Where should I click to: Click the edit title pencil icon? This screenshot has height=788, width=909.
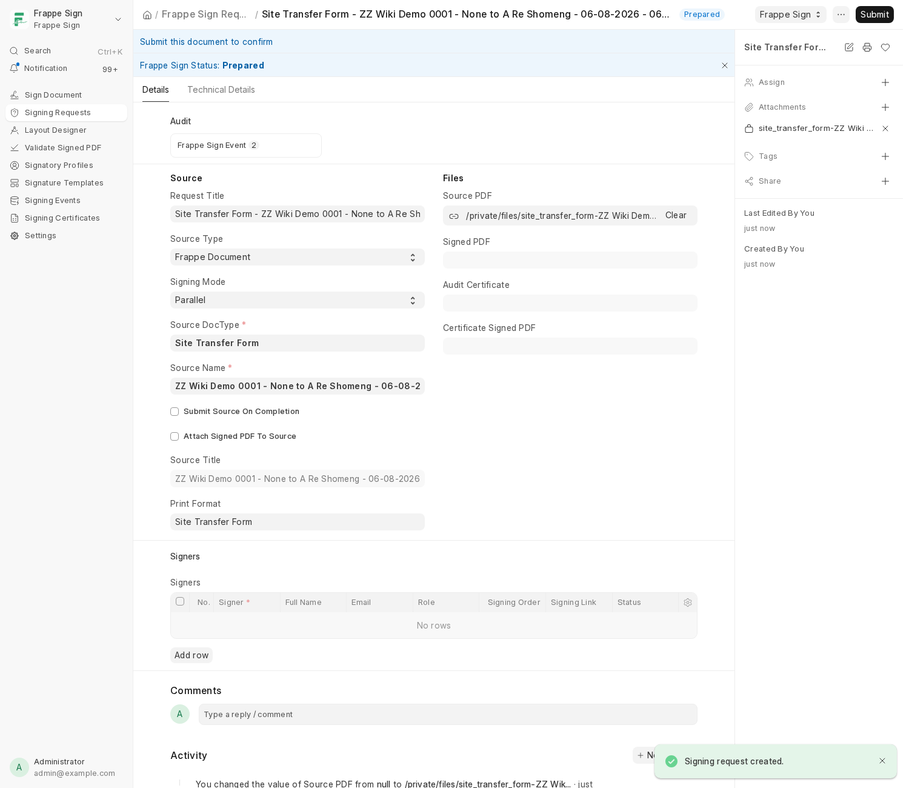coord(849,47)
